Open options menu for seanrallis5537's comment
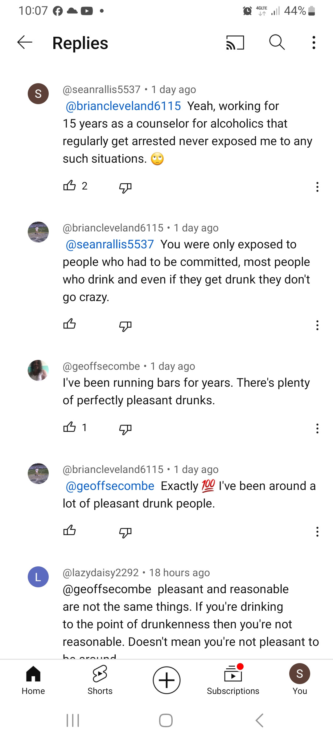The height and width of the screenshot is (742, 333). click(x=317, y=187)
